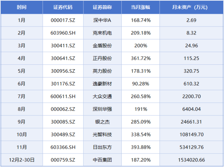Select the 260.58% gain cell

(x=141, y=96)
